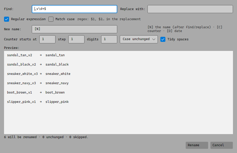Click the New name template field
The image size is (237, 153).
(x=74, y=29)
